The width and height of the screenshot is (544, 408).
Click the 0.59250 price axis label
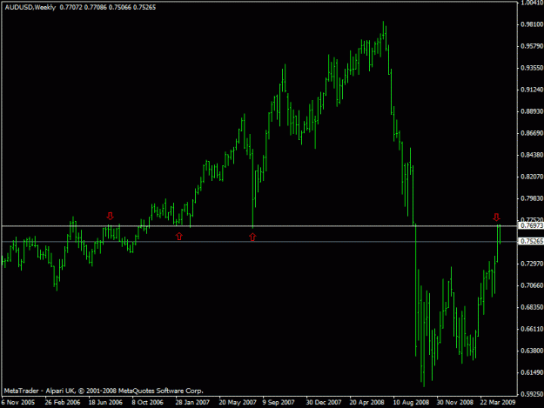[x=532, y=394]
